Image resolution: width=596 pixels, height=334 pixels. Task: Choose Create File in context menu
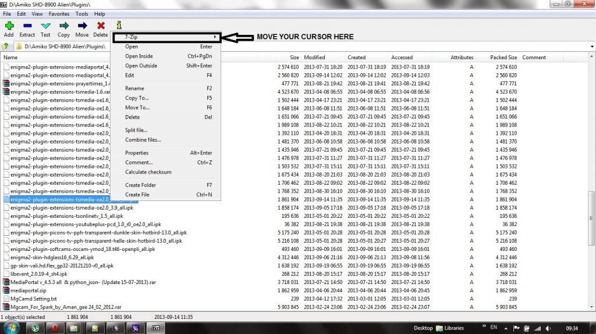(166, 195)
